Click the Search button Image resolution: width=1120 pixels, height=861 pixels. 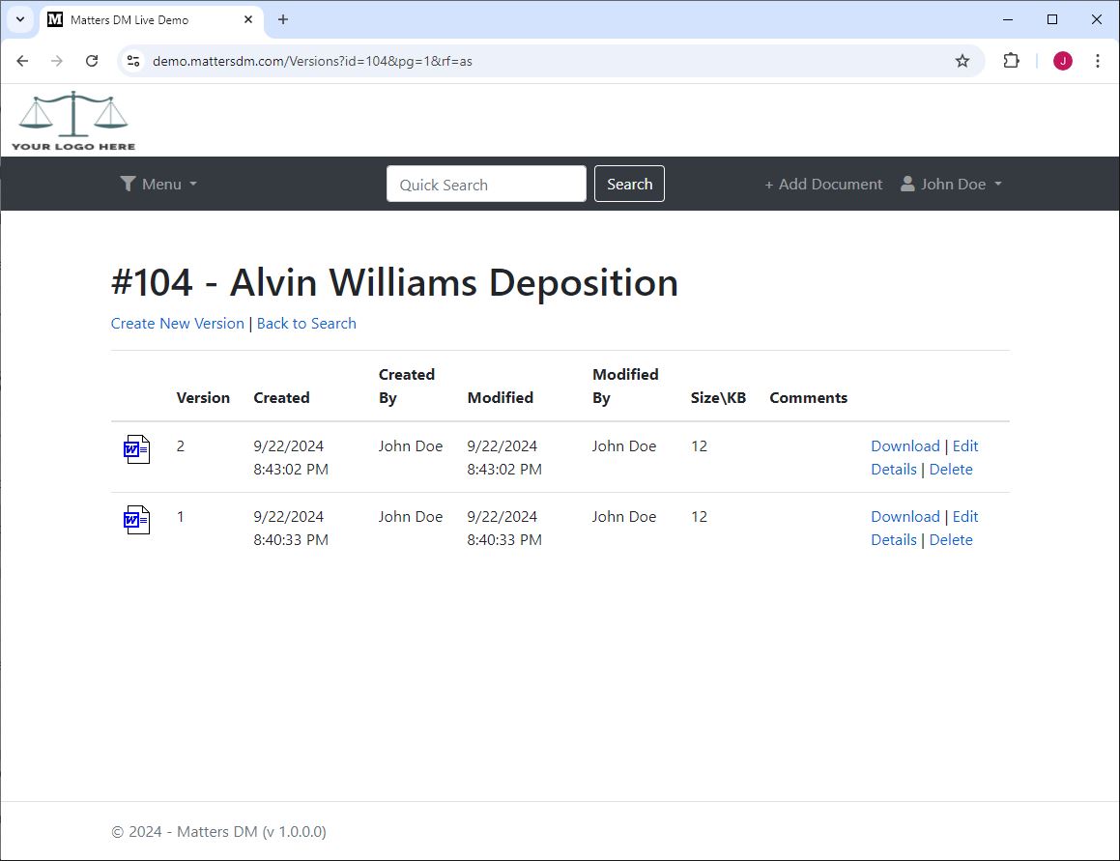(x=629, y=184)
